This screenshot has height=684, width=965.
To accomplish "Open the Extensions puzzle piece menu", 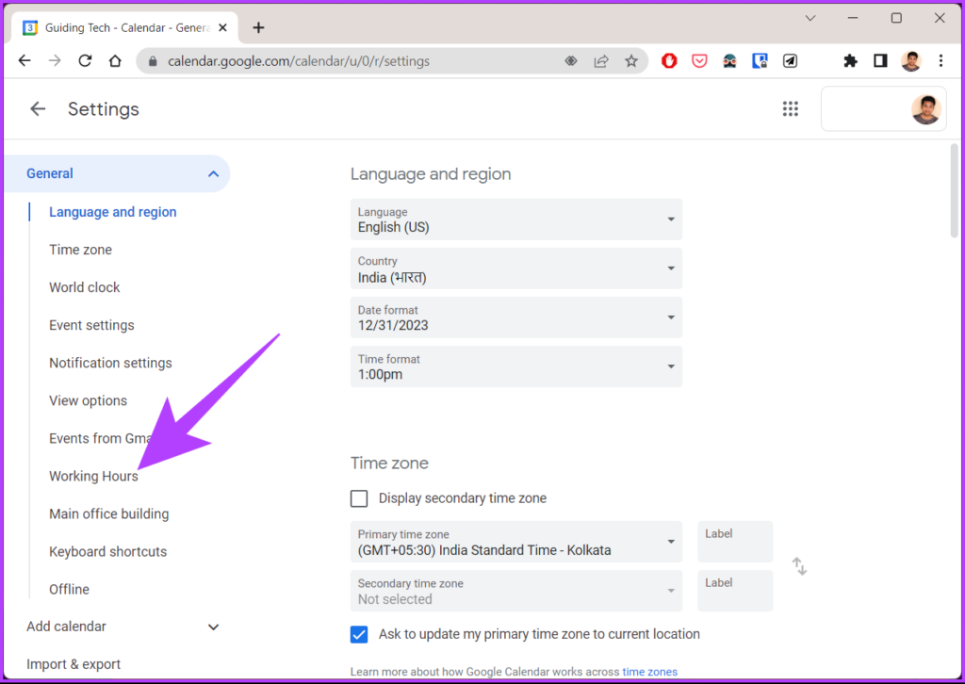I will click(850, 61).
